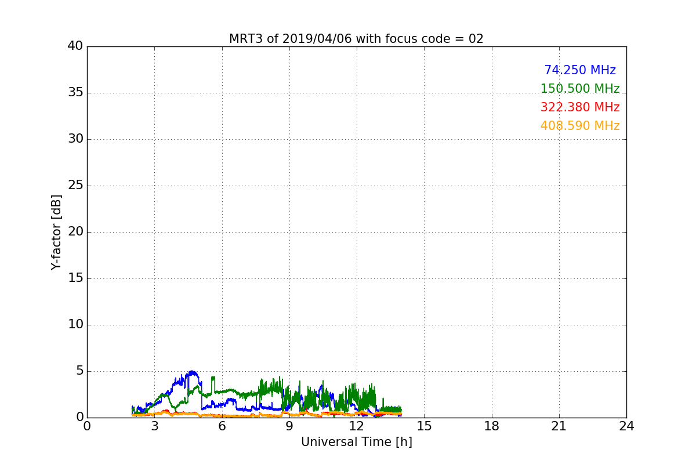The width and height of the screenshot is (696, 464).
Task: Click the green curve spike near 5.5 hours
Action: [213, 378]
